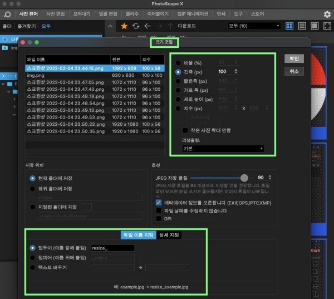Image resolution: width=334 pixels, height=299 pixels.
Task: Open the 리샘플링 기본 dropdown
Action: point(223,149)
